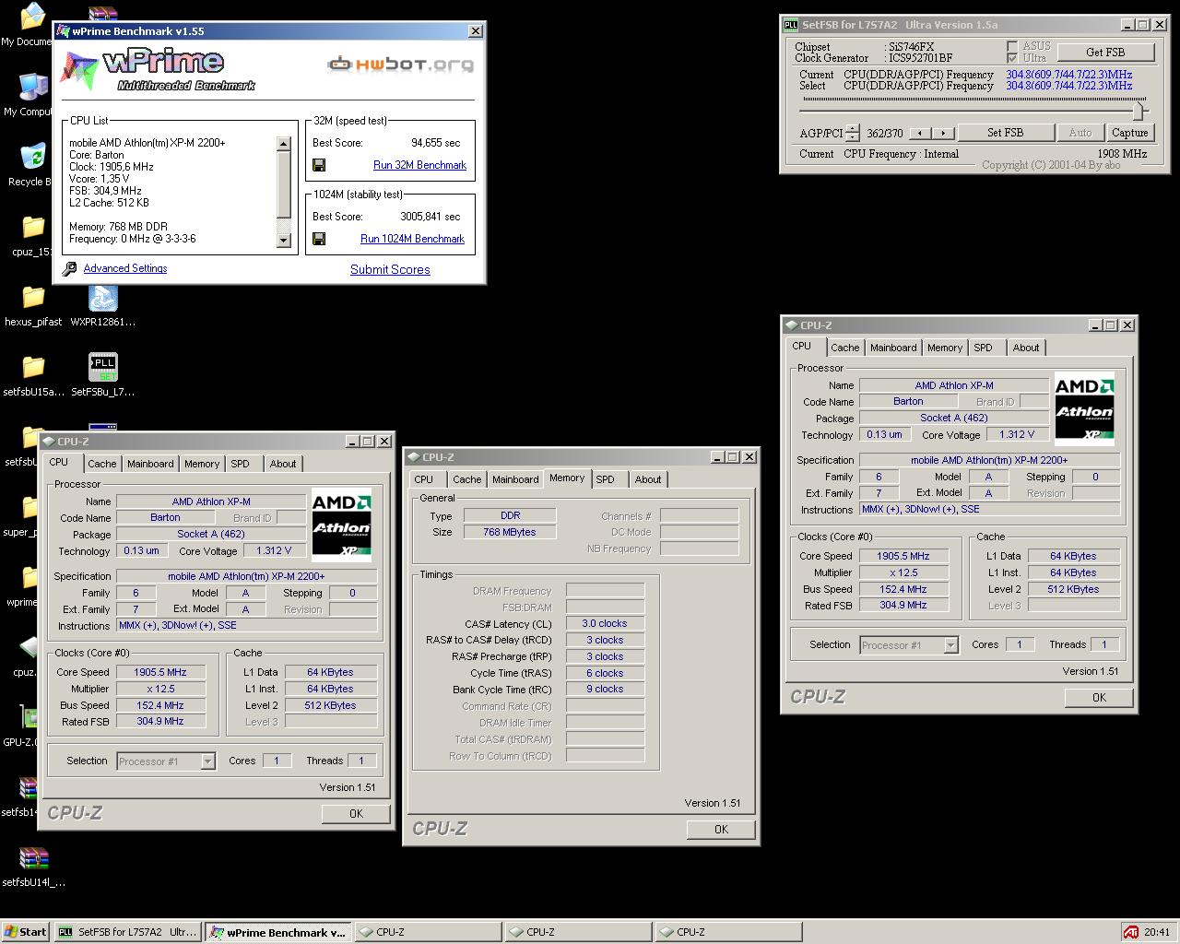The image size is (1180, 944).
Task: Switch to SPD tab in middle CPU-Z
Action: 606,479
